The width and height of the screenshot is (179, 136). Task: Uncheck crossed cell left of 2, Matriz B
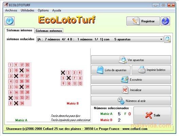coord(63,73)
